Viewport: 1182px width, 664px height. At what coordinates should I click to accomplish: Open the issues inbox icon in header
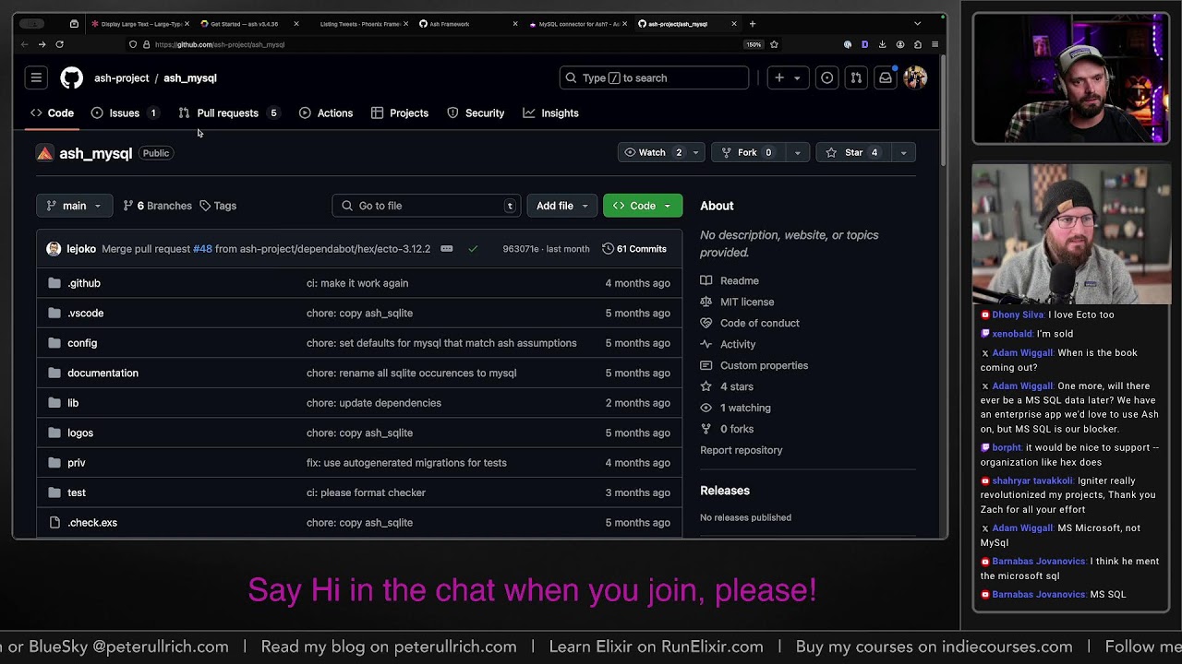point(827,78)
